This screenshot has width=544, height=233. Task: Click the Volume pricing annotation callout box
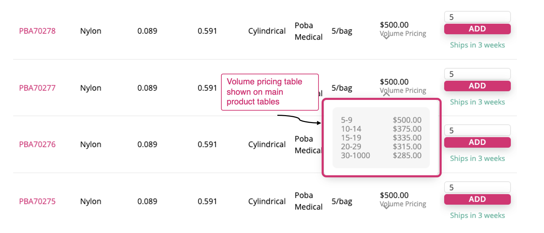270,92
